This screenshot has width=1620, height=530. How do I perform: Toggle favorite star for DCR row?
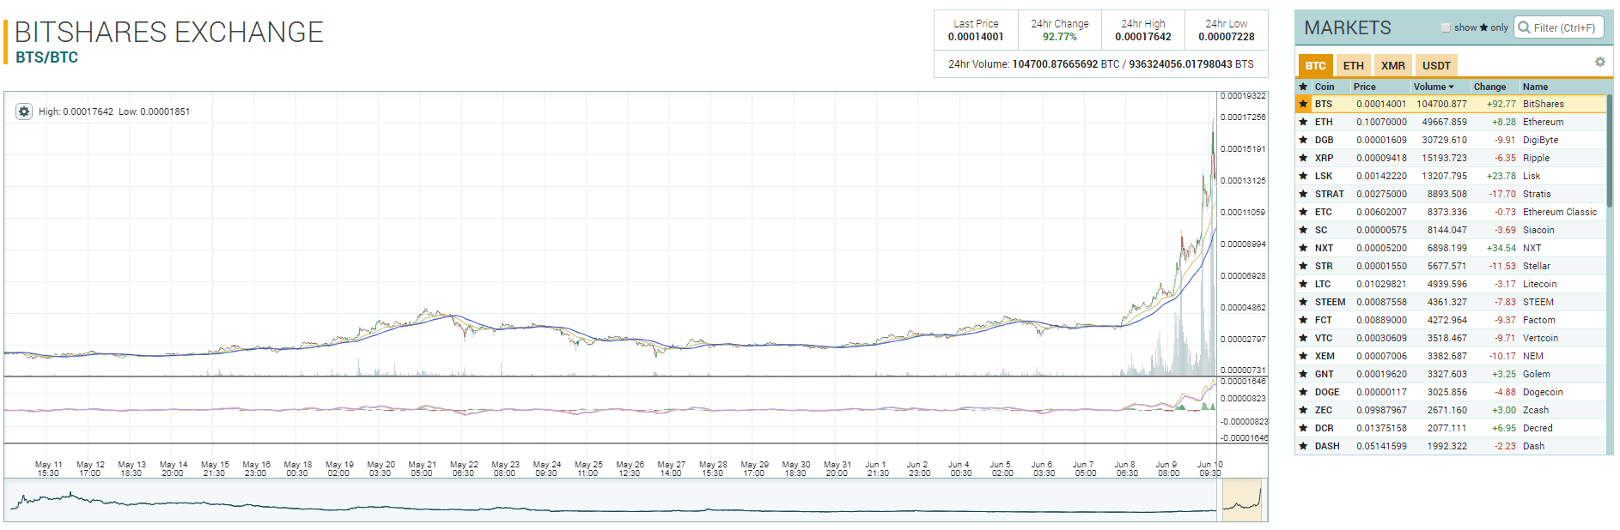1303,428
